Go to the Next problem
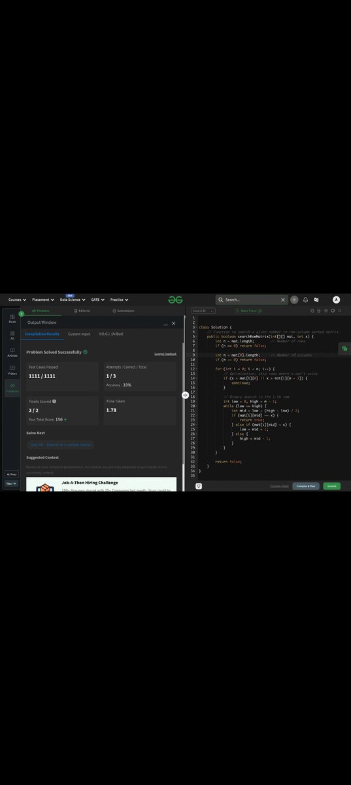The width and height of the screenshot is (351, 785). [11, 483]
